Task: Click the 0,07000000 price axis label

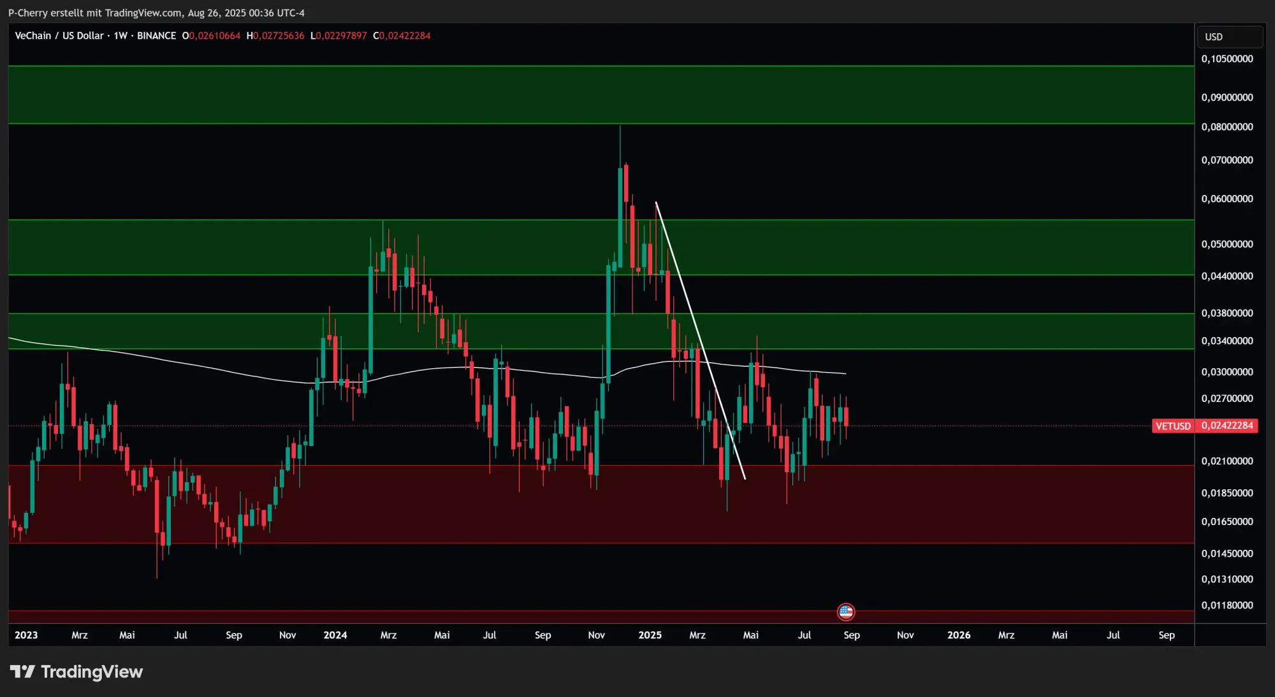Action: [x=1227, y=160]
